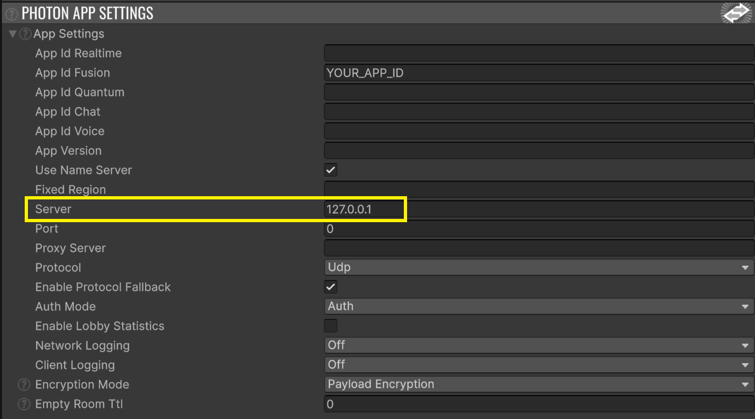This screenshot has width=755, height=419.
Task: Open the Protocol dropdown showing Udp
Action: click(539, 268)
